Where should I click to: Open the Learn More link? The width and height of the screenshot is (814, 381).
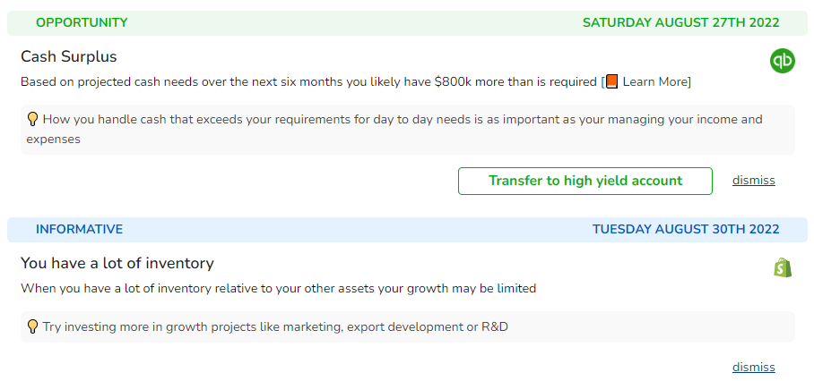(x=655, y=81)
